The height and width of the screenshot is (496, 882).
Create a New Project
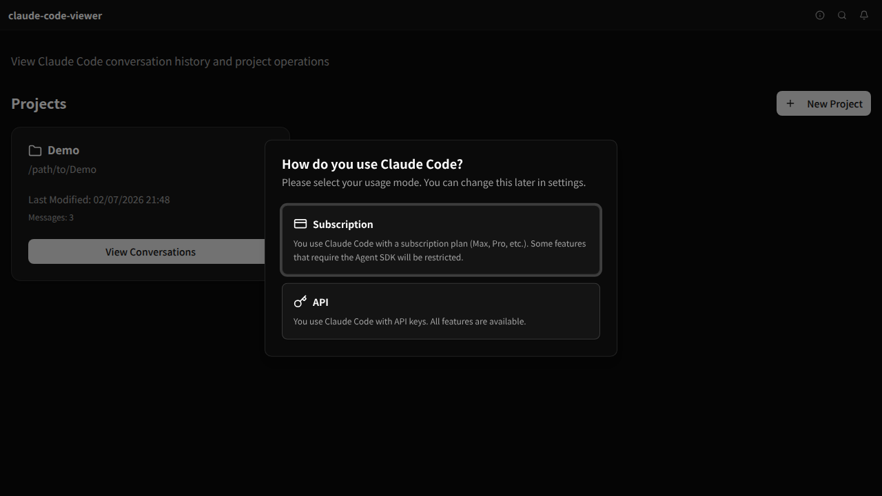point(823,103)
